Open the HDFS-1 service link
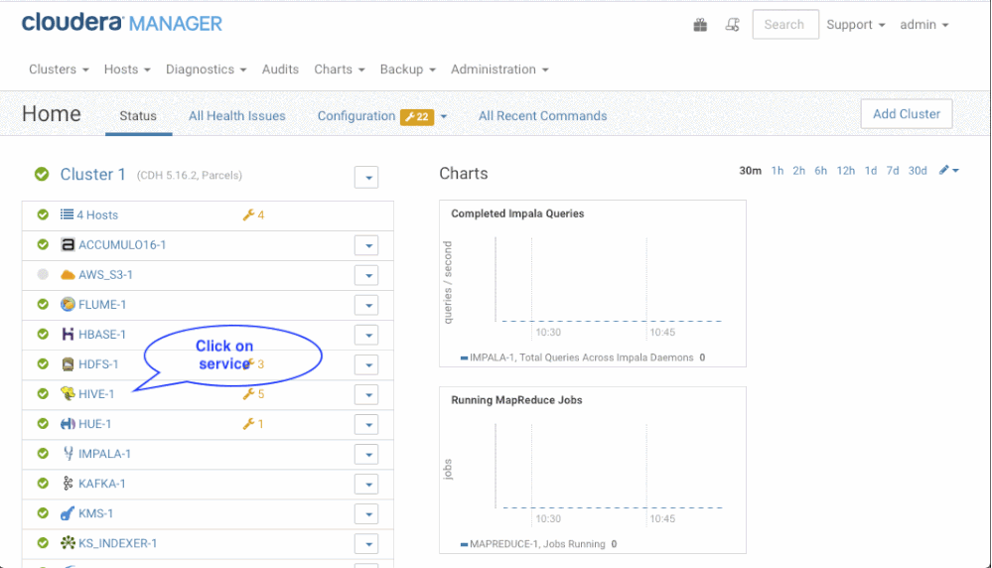Screen dimensions: 992x568 click(98, 364)
